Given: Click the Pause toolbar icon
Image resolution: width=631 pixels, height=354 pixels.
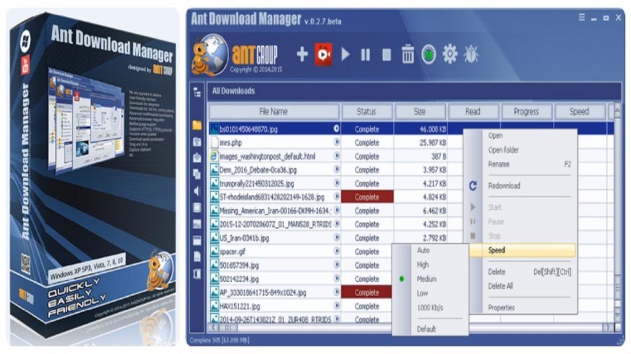Looking at the screenshot, I should [365, 55].
